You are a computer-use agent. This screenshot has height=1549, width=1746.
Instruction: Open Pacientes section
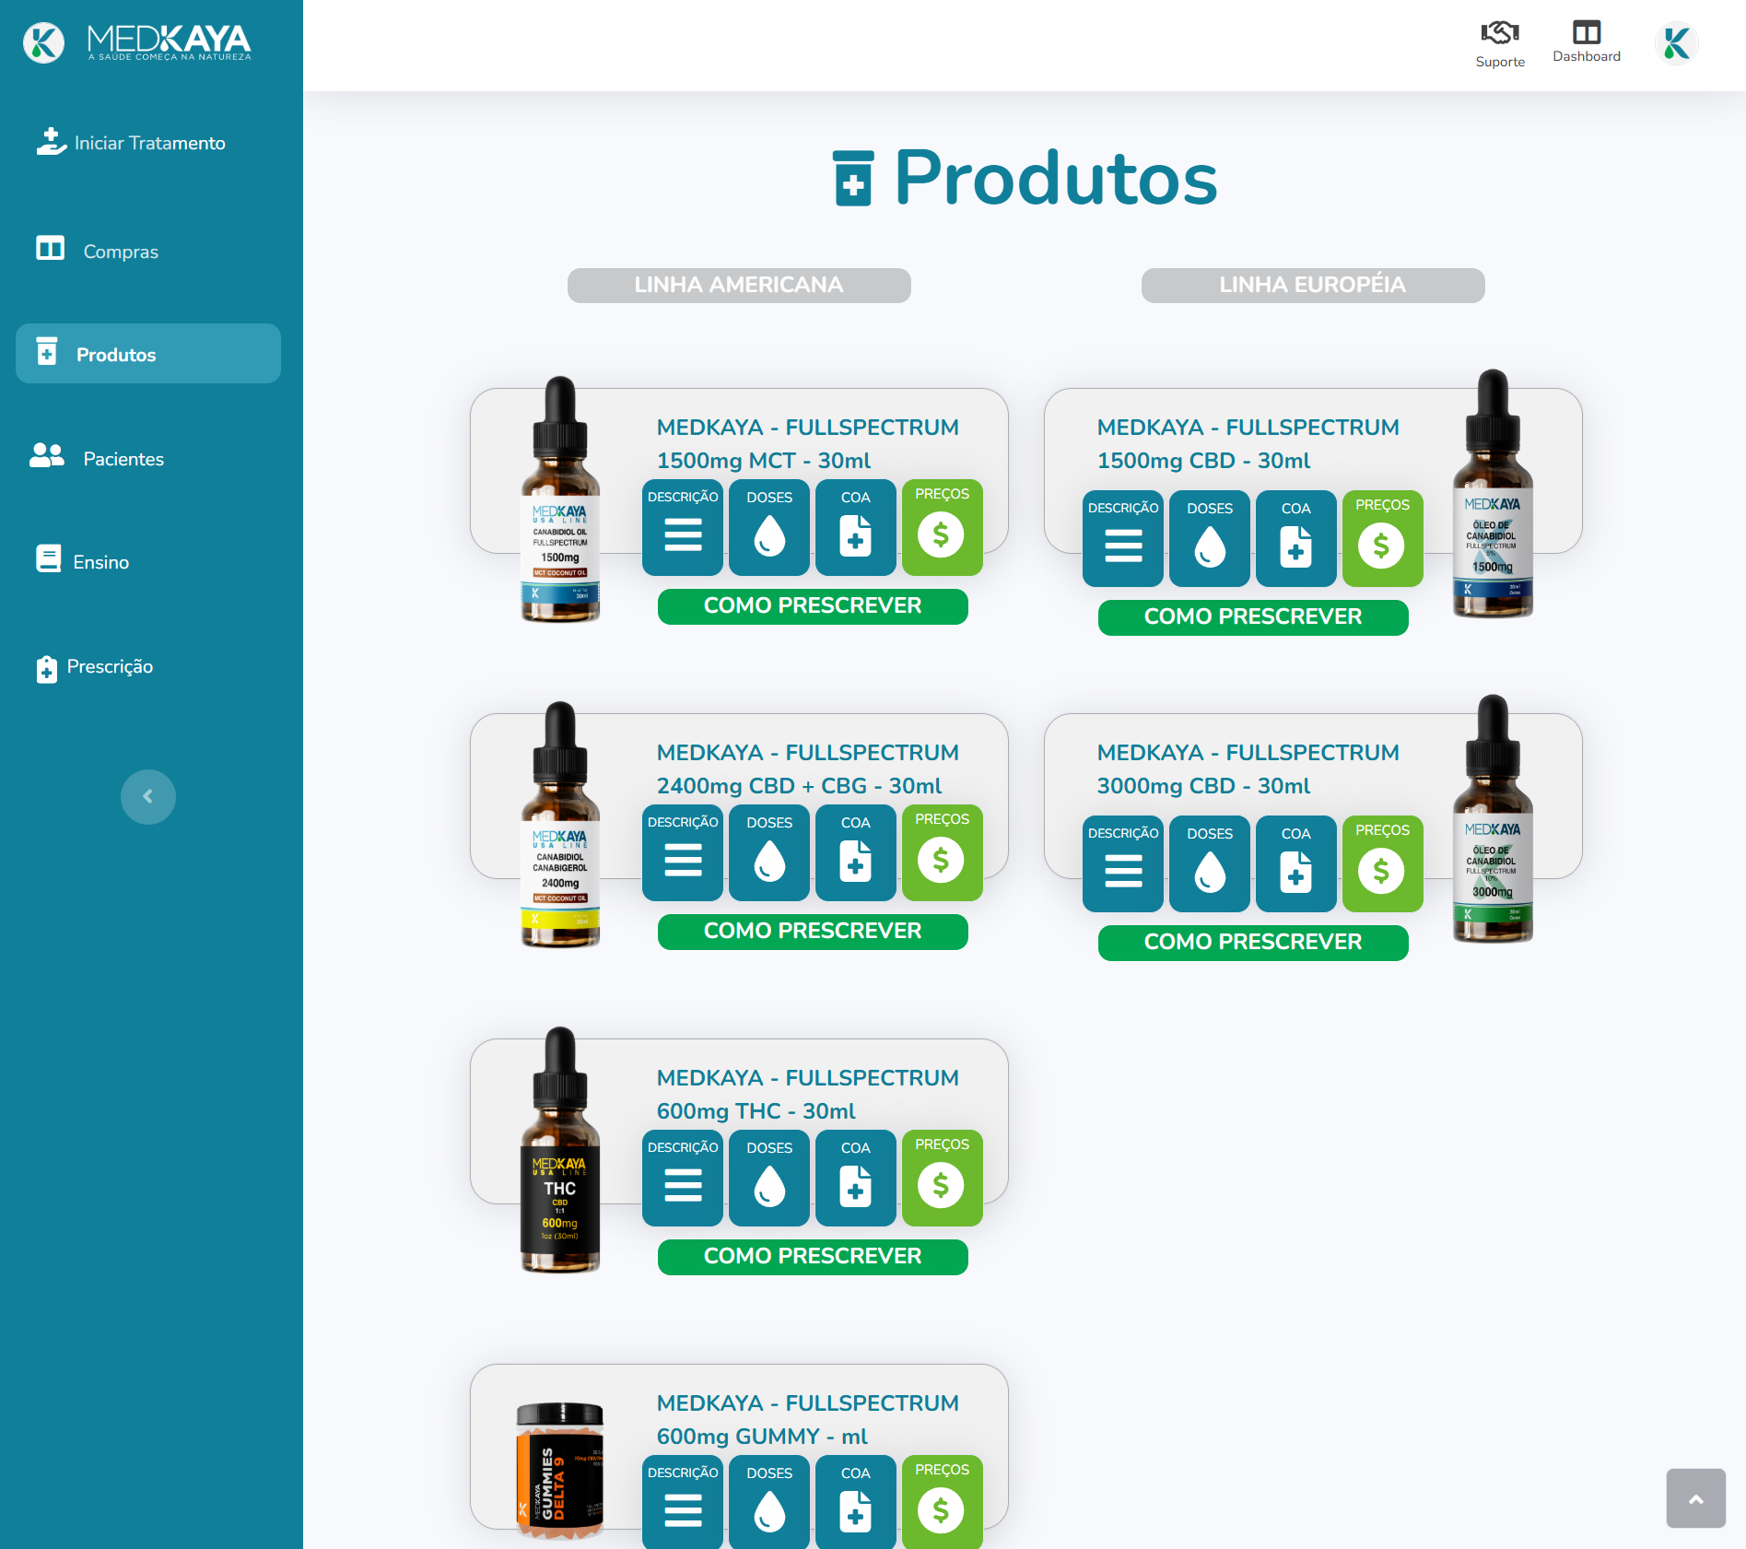point(97,458)
